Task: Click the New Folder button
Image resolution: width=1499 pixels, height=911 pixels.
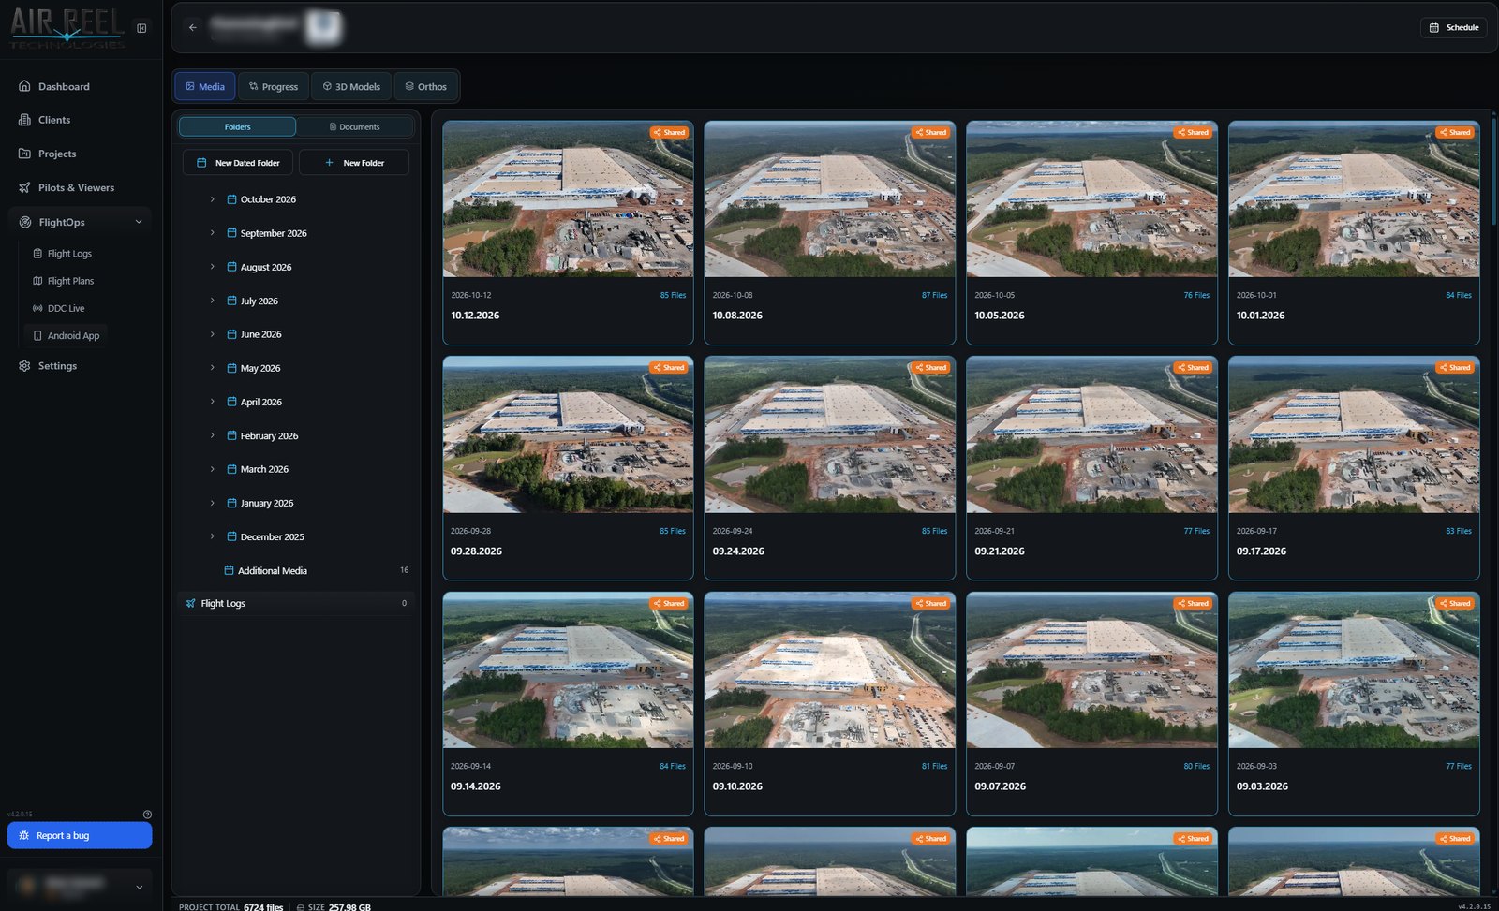Action: [354, 163]
